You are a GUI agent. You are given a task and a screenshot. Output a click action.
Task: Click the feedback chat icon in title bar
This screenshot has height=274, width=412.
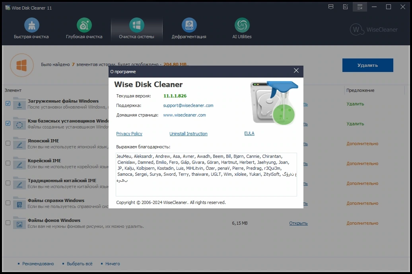(331, 7)
